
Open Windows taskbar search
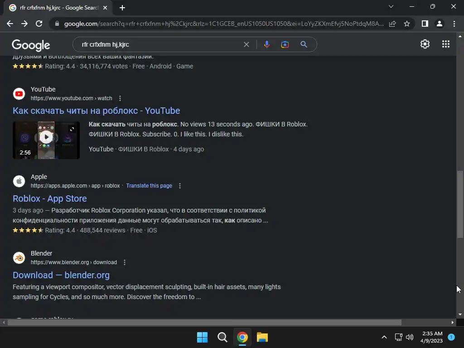click(222, 337)
